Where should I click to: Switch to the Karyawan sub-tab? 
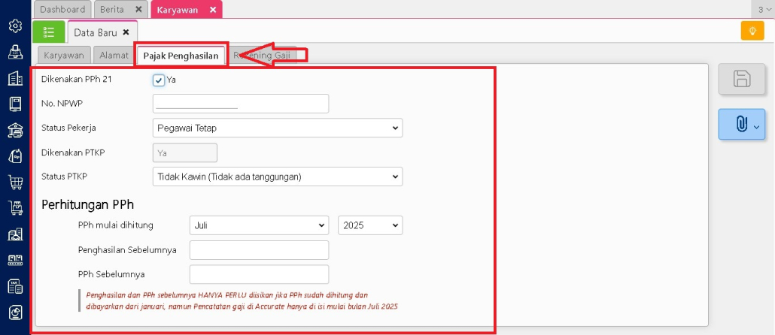coord(64,55)
